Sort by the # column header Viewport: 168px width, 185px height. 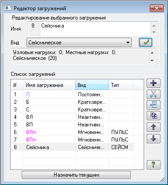[x=17, y=85]
